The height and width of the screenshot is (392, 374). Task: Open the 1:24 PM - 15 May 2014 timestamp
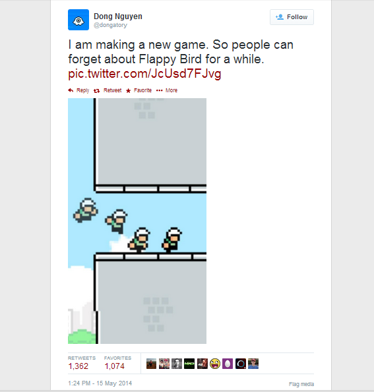pyautogui.click(x=100, y=383)
